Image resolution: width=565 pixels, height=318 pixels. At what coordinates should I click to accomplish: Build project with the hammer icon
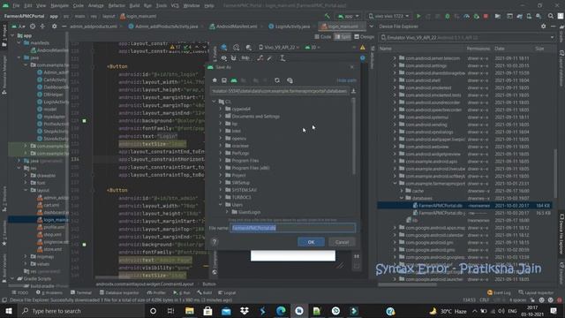point(328,16)
